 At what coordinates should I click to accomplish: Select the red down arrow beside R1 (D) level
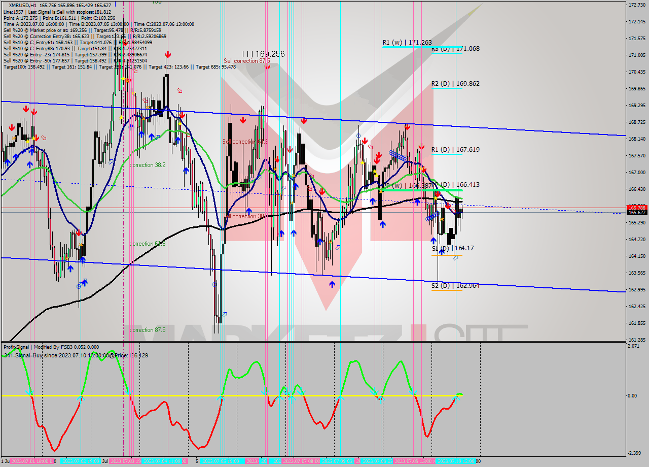pyautogui.click(x=421, y=147)
